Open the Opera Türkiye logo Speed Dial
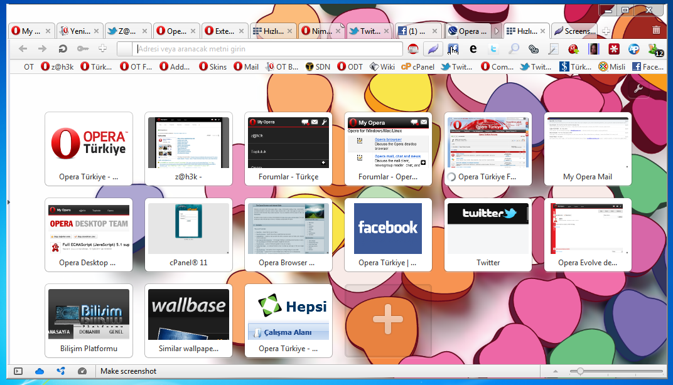Image resolution: width=673 pixels, height=385 pixels. (89, 149)
